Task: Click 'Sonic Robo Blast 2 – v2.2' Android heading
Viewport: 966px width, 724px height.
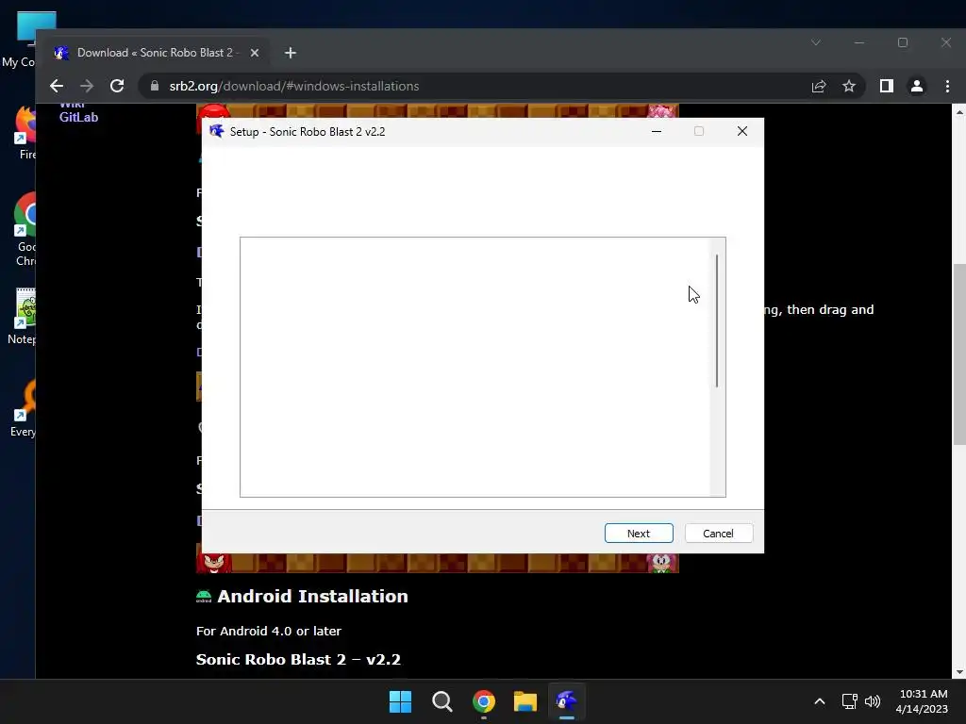Action: click(298, 659)
